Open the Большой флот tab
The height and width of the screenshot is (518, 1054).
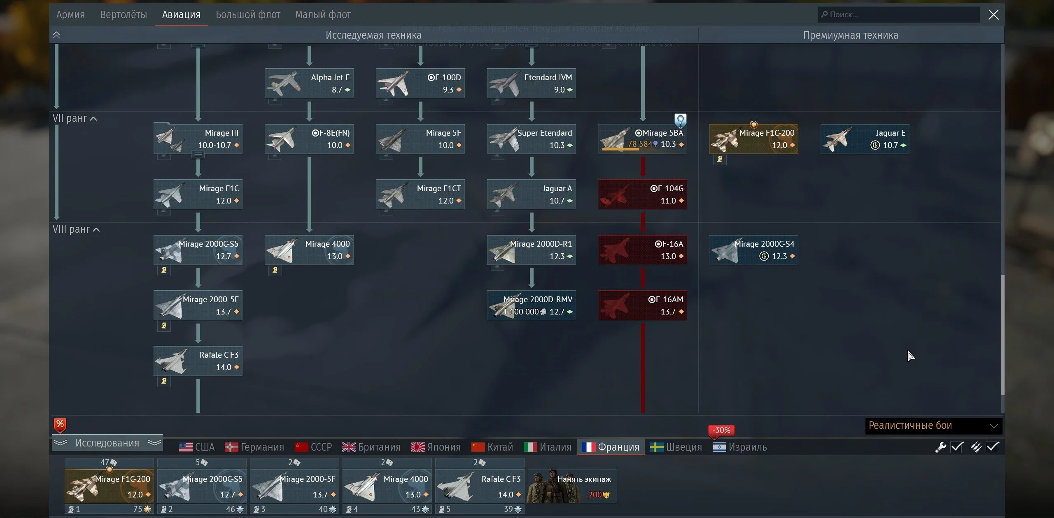248,15
